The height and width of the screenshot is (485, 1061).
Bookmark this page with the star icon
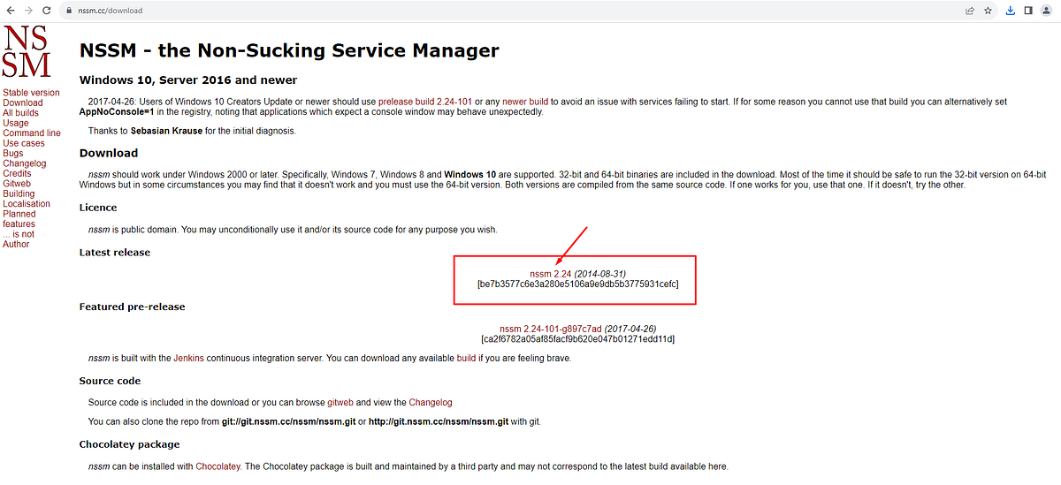pos(989,11)
